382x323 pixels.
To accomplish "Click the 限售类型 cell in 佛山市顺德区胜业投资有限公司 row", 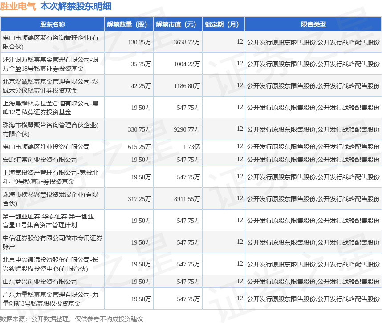I will tap(313, 147).
